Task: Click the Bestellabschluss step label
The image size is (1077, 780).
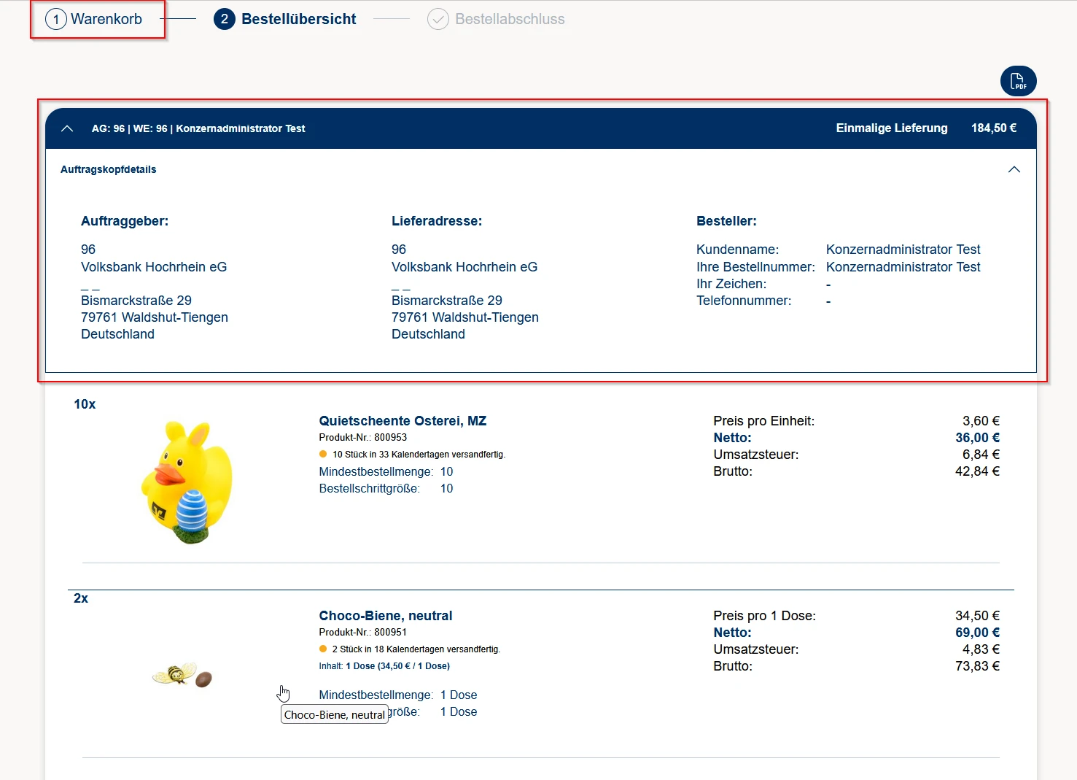Action: (510, 19)
